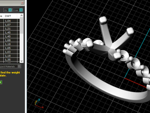Click the table scrollbar up arrow

pos(22,15)
